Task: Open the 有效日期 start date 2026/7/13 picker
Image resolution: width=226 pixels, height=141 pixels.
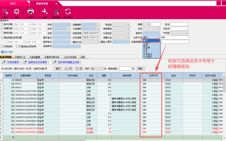Action: (27, 24)
